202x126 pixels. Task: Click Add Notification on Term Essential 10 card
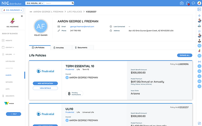45,83
